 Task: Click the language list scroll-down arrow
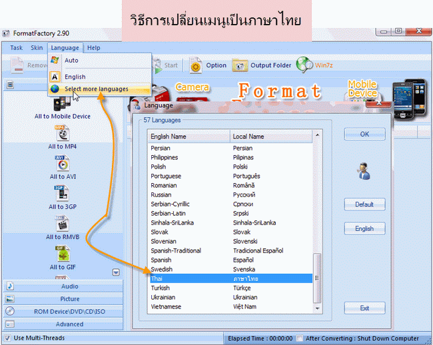point(317,308)
